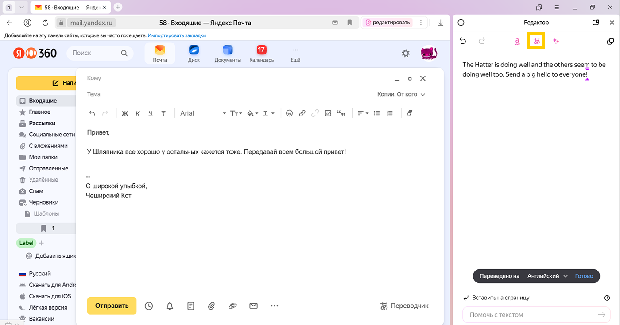Viewport: 620px width, 325px height.
Task: Toggle italic formatting
Action: tap(138, 113)
